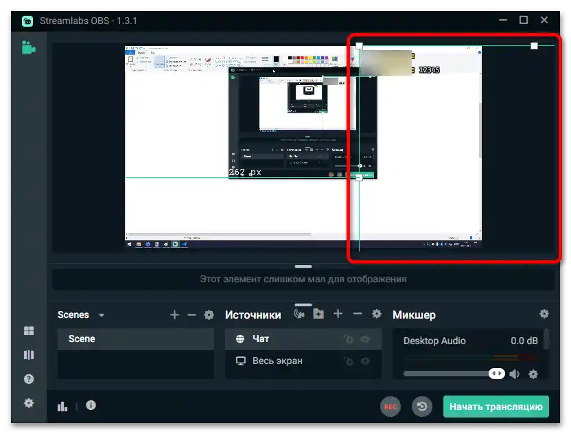Screen dimensions: 571x434
Task: Click the Mixer panel scrollbar
Action: [546, 339]
